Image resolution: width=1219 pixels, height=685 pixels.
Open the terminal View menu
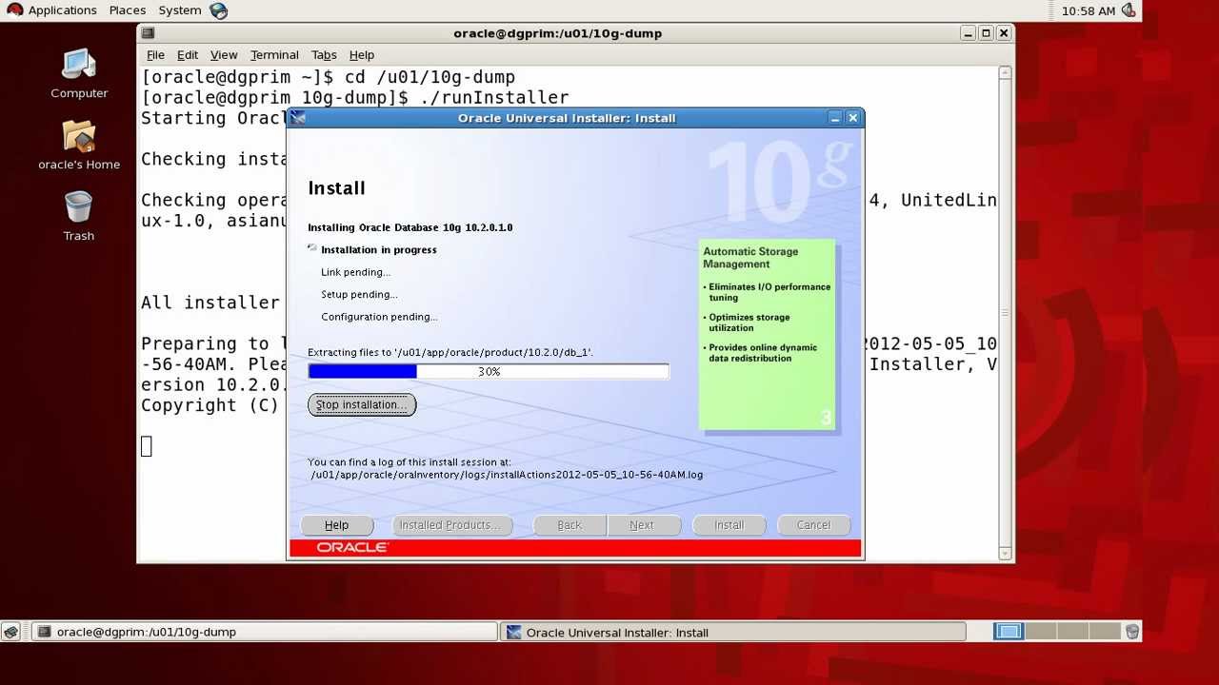[x=224, y=55]
